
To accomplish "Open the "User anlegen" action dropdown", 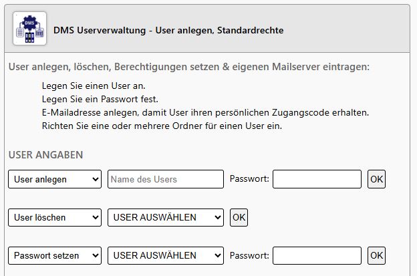I will [x=55, y=179].
